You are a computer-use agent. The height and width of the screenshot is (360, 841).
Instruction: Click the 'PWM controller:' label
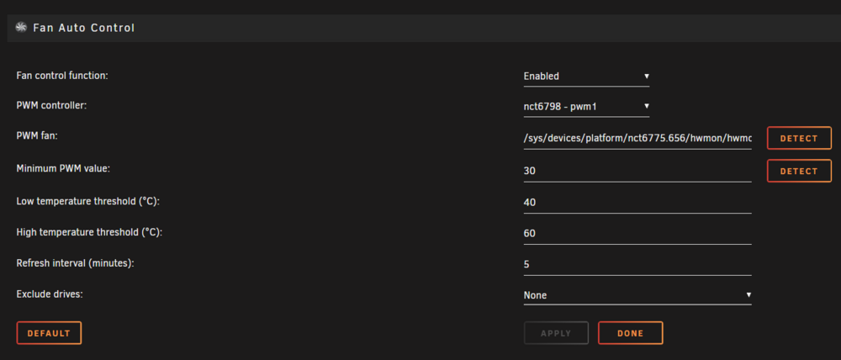click(x=51, y=106)
